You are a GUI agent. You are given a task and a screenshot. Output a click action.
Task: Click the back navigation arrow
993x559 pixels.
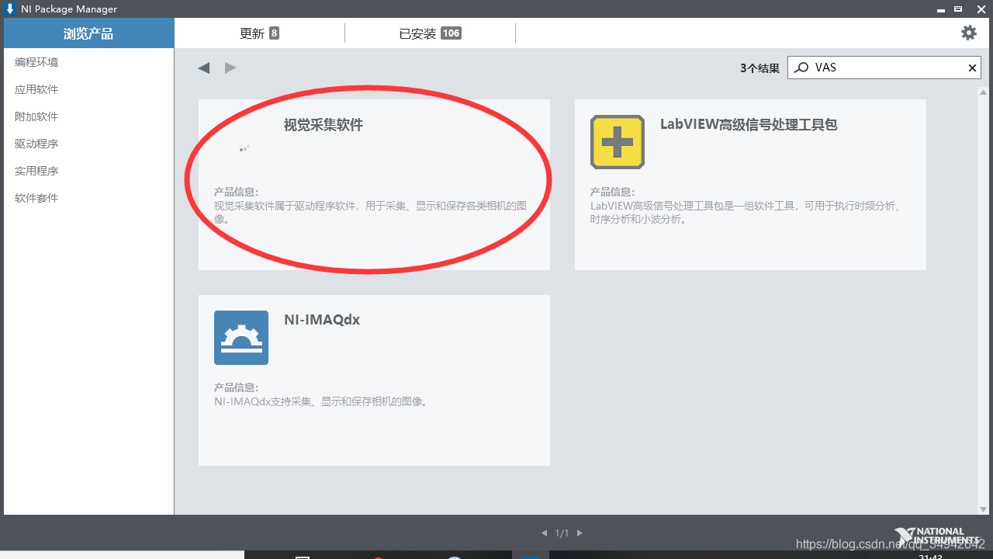203,68
